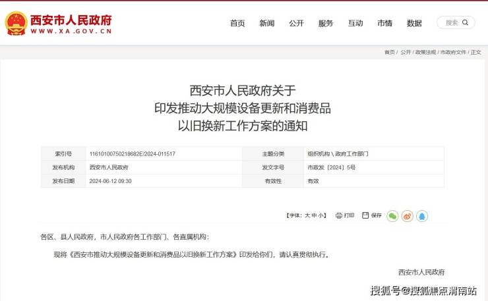Click the 西安市人民政府 signature line

421,272
